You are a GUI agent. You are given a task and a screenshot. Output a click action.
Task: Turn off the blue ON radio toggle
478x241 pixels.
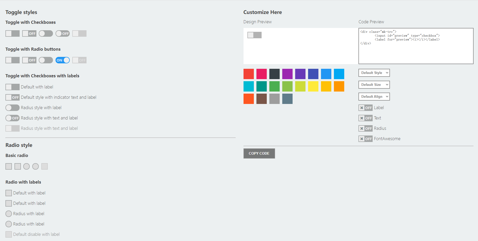coord(62,60)
